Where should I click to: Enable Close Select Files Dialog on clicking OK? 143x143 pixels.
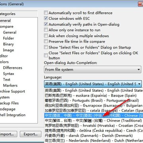(x=46, y=55)
